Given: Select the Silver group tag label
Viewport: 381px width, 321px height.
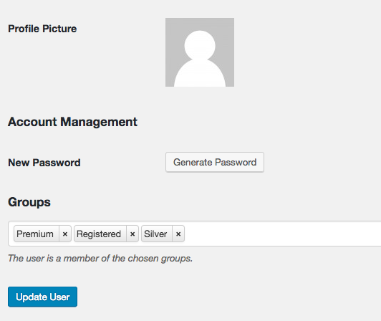Looking at the screenshot, I should 157,234.
